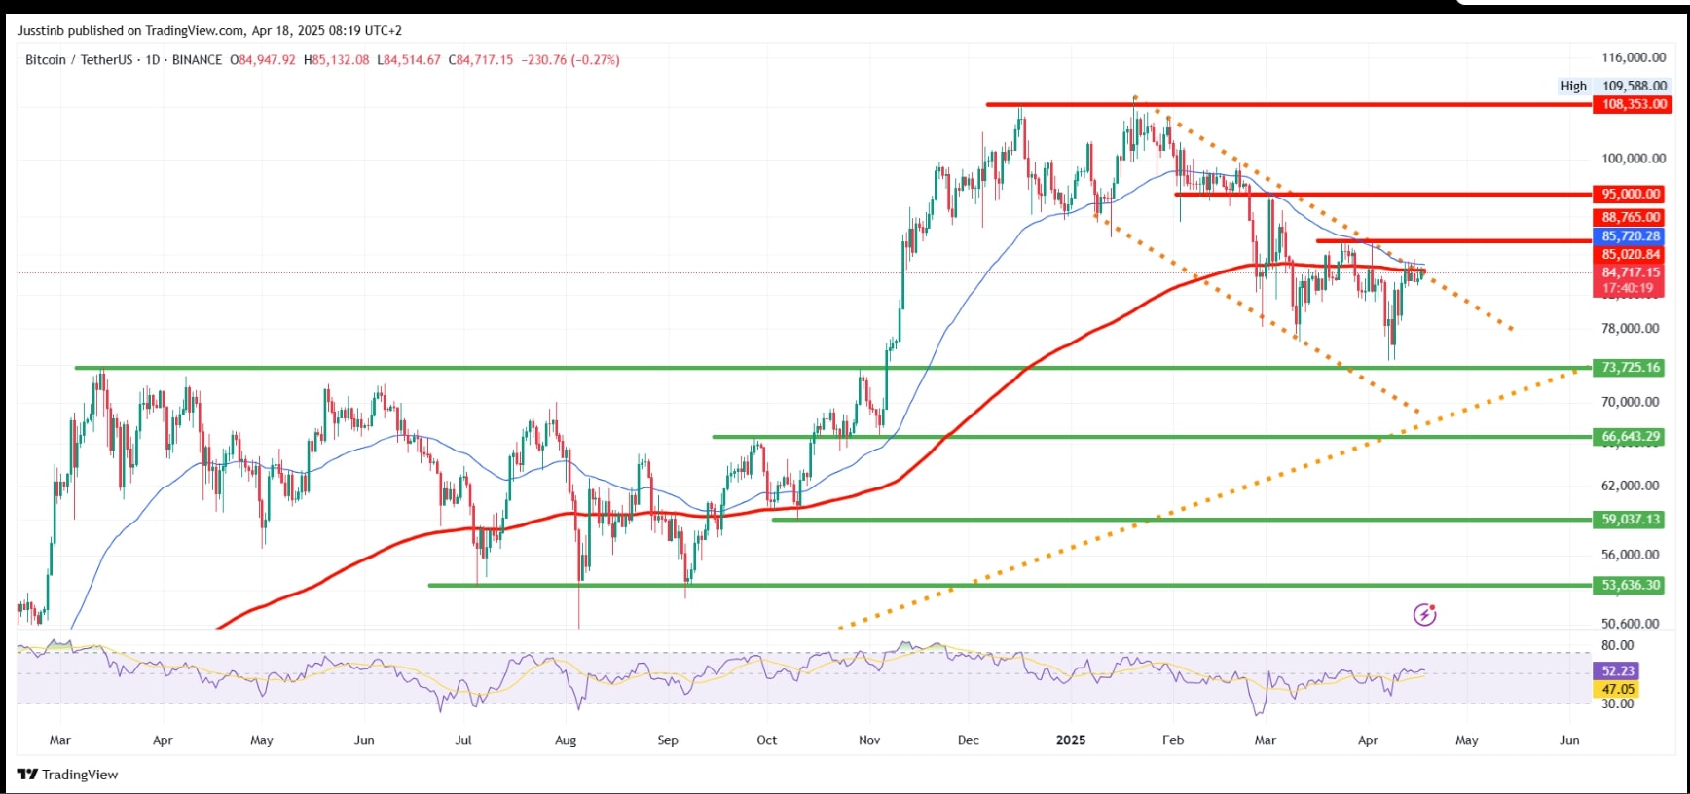Click the 2025 label on time axis

[x=1071, y=740]
